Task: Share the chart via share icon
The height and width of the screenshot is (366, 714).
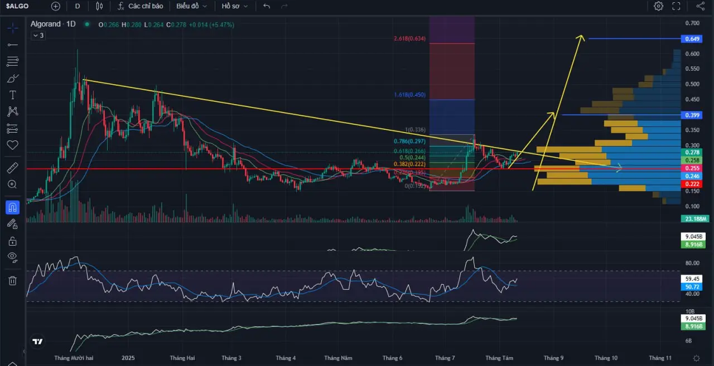Action: [701, 6]
